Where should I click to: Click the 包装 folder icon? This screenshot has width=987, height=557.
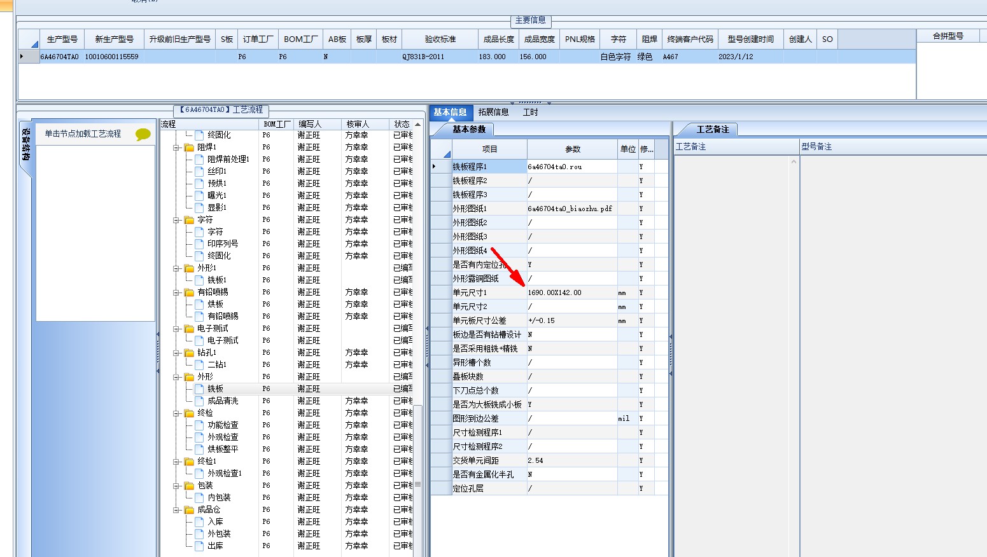click(x=189, y=485)
